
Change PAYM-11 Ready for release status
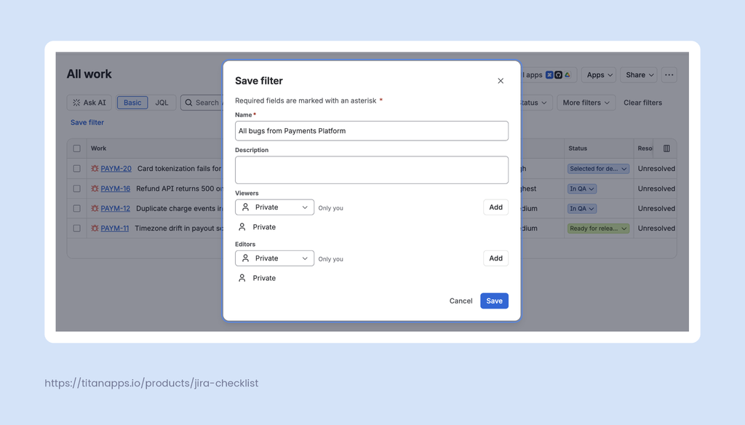click(598, 229)
